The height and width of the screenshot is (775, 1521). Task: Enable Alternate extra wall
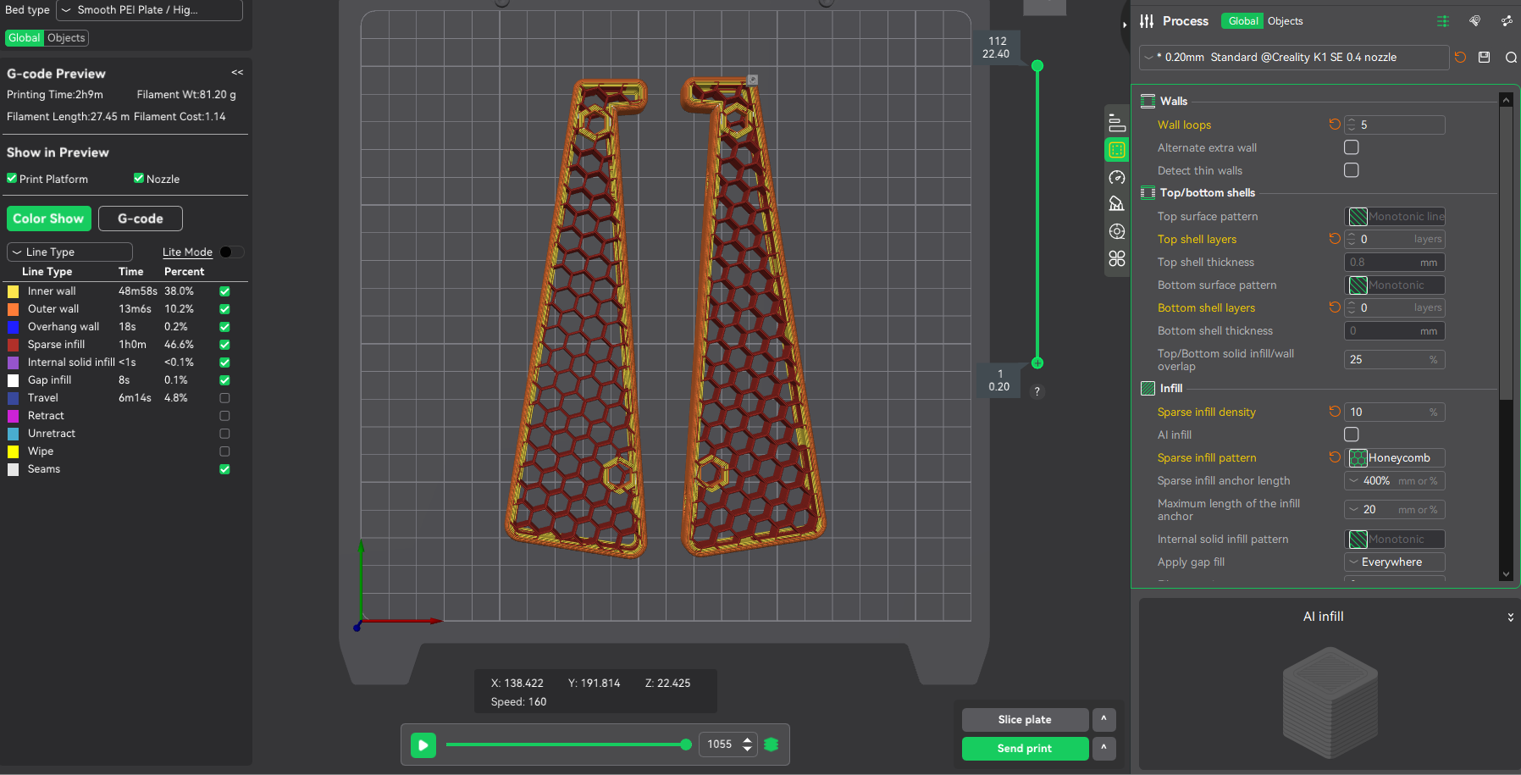[1352, 147]
